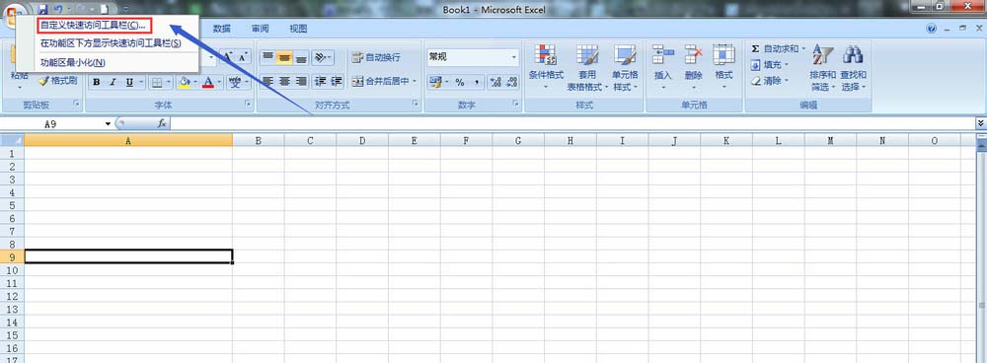Click the Underline icon
The image size is (987, 363).
point(129,82)
